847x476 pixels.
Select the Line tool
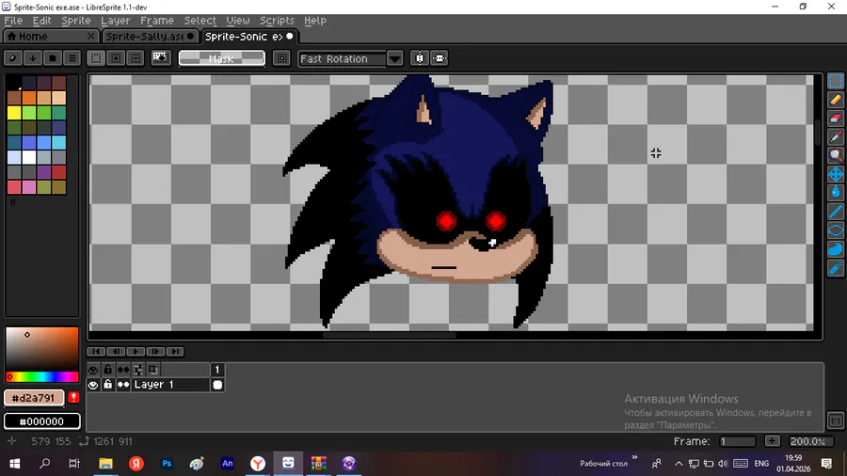835,212
